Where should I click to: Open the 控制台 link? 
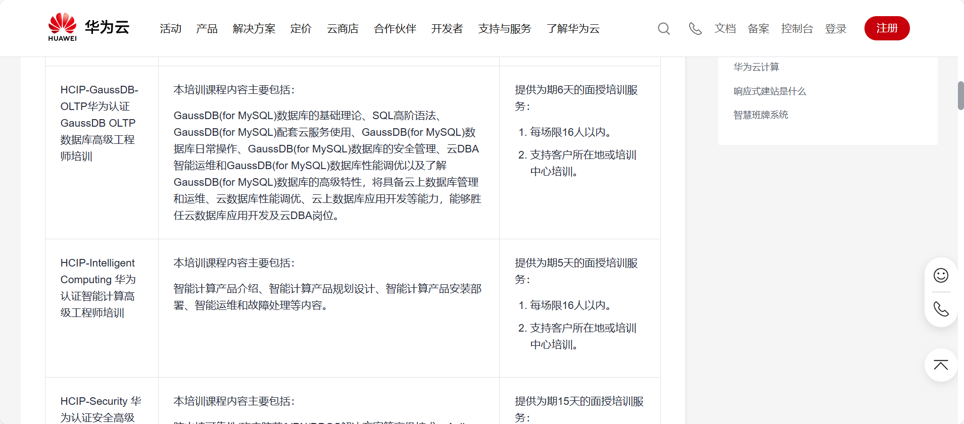(797, 29)
